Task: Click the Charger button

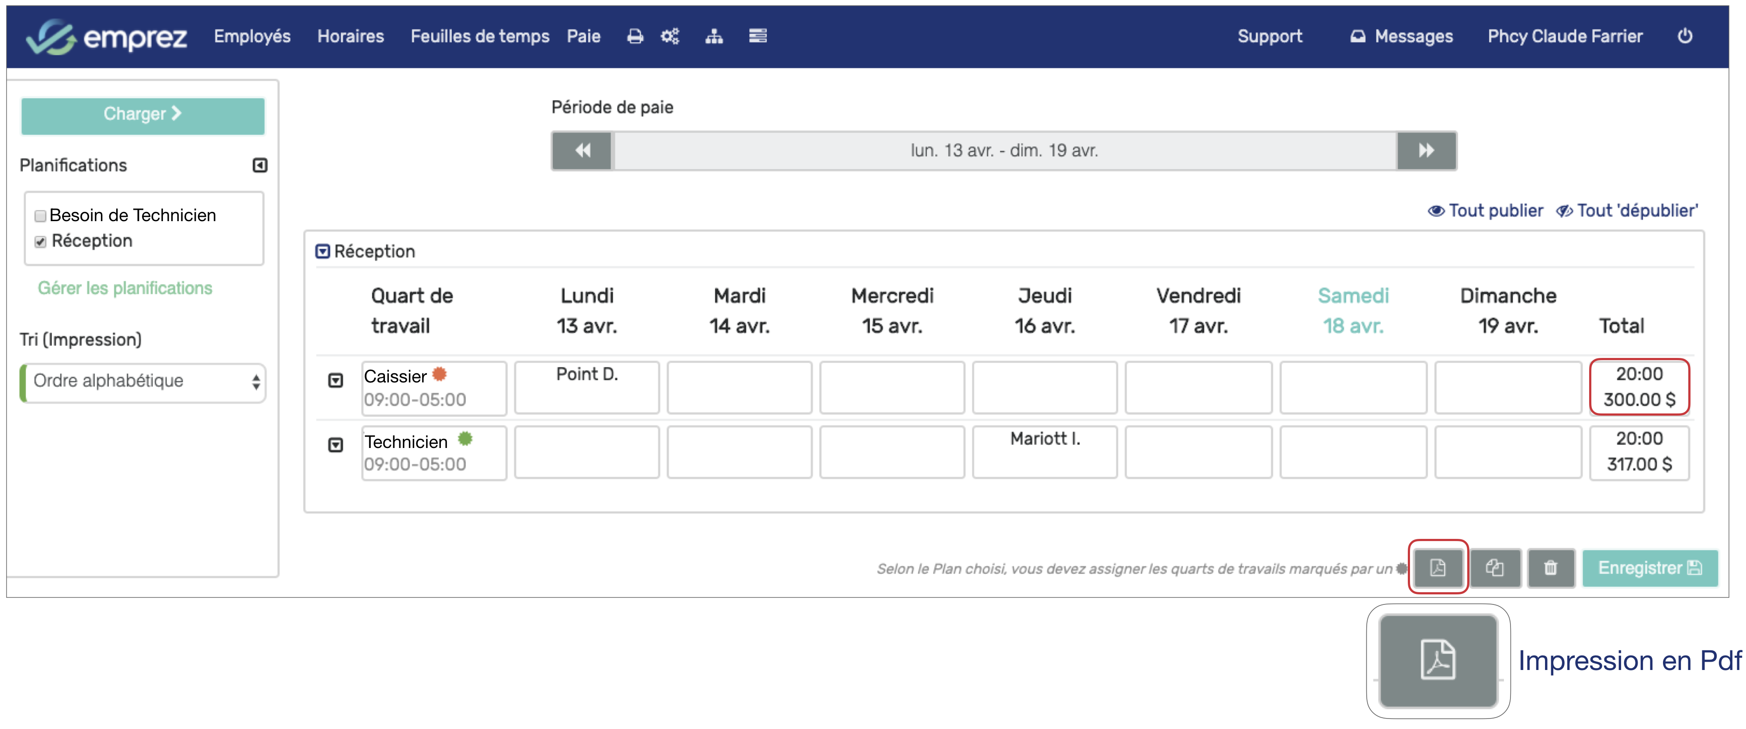Action: pyautogui.click(x=142, y=115)
